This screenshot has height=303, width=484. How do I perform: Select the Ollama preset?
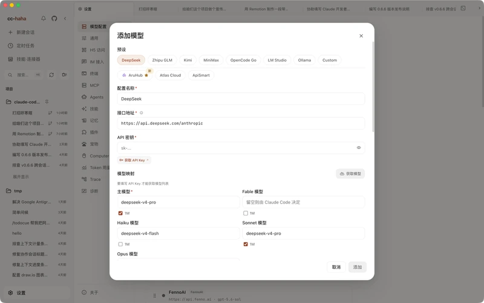click(x=304, y=60)
